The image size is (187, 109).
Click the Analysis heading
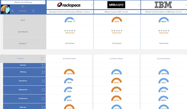click(21, 58)
